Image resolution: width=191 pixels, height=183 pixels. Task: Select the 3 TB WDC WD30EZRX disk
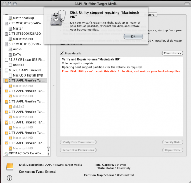click(x=25, y=44)
